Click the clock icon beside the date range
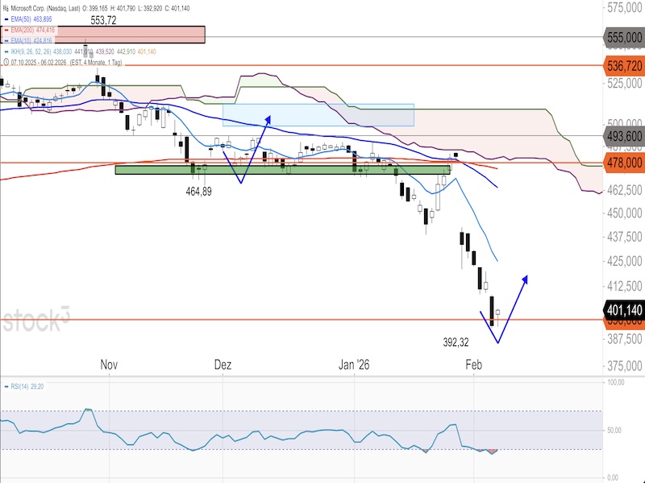This screenshot has width=645, height=483. [6, 60]
